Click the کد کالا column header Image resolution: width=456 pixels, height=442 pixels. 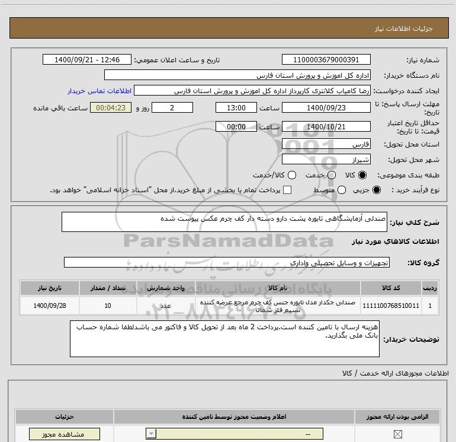[x=391, y=288]
